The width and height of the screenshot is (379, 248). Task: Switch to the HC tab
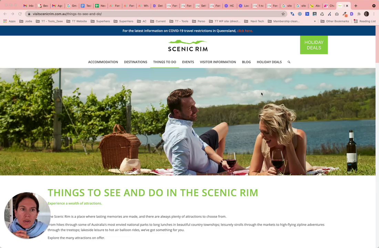click(x=229, y=6)
